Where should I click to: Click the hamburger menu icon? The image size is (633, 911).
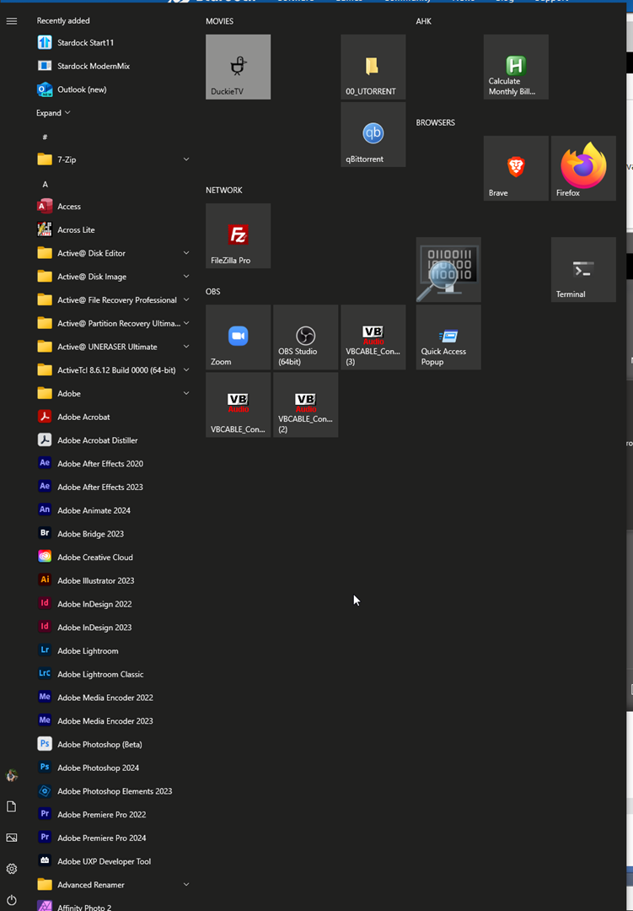12,21
